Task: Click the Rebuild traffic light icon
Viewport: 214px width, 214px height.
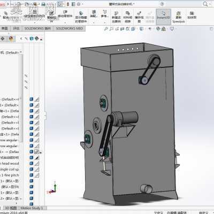Action: pyautogui.click(x=68, y=4)
